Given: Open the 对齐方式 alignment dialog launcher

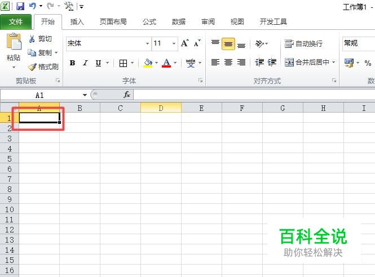Looking at the screenshot, I should click(x=334, y=81).
